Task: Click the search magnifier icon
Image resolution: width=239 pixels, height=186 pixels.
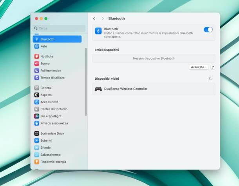Action: coord(36,28)
